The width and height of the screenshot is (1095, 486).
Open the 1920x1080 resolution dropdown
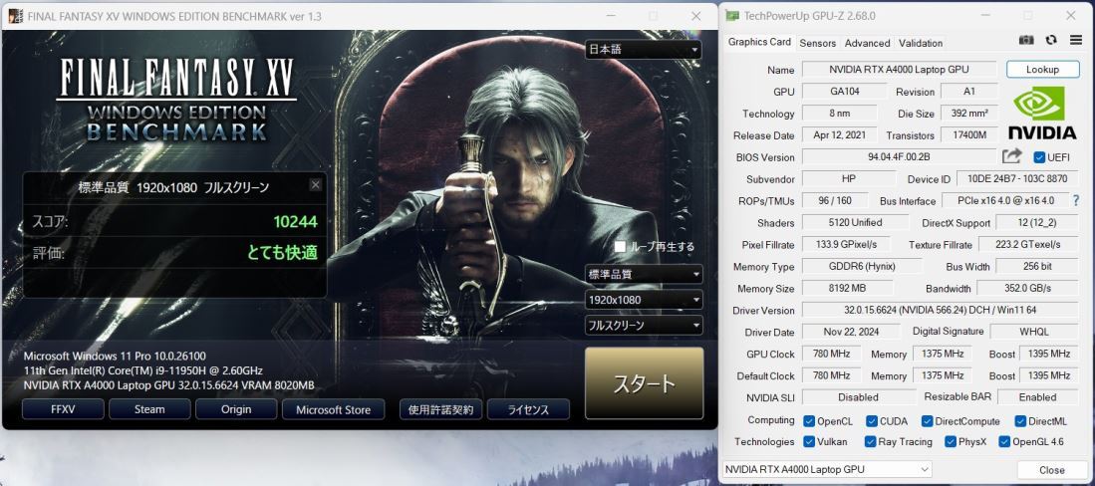pyautogui.click(x=644, y=300)
